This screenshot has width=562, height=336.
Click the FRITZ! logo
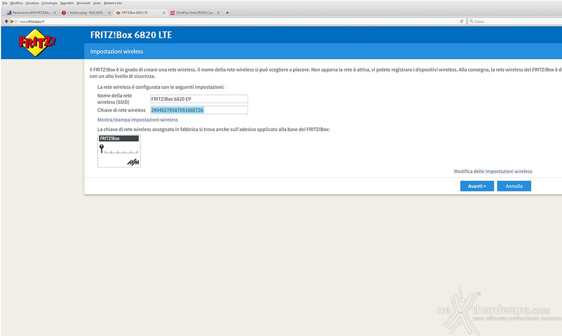click(x=37, y=43)
